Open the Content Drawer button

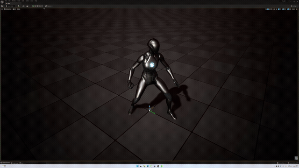6,162
